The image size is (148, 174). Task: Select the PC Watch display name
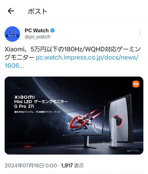tap(37, 30)
